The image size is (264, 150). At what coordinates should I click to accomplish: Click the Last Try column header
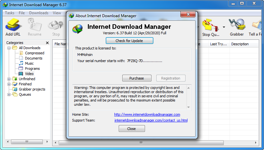219,44
